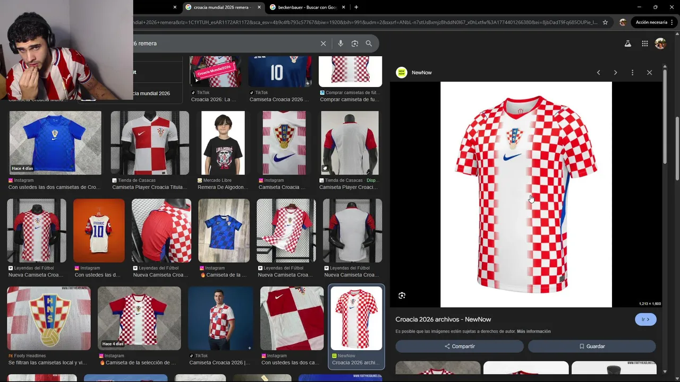This screenshot has width=680, height=382.
Task: Open Footy Headlines HNS crest thumbnail
Action: [x=49, y=318]
